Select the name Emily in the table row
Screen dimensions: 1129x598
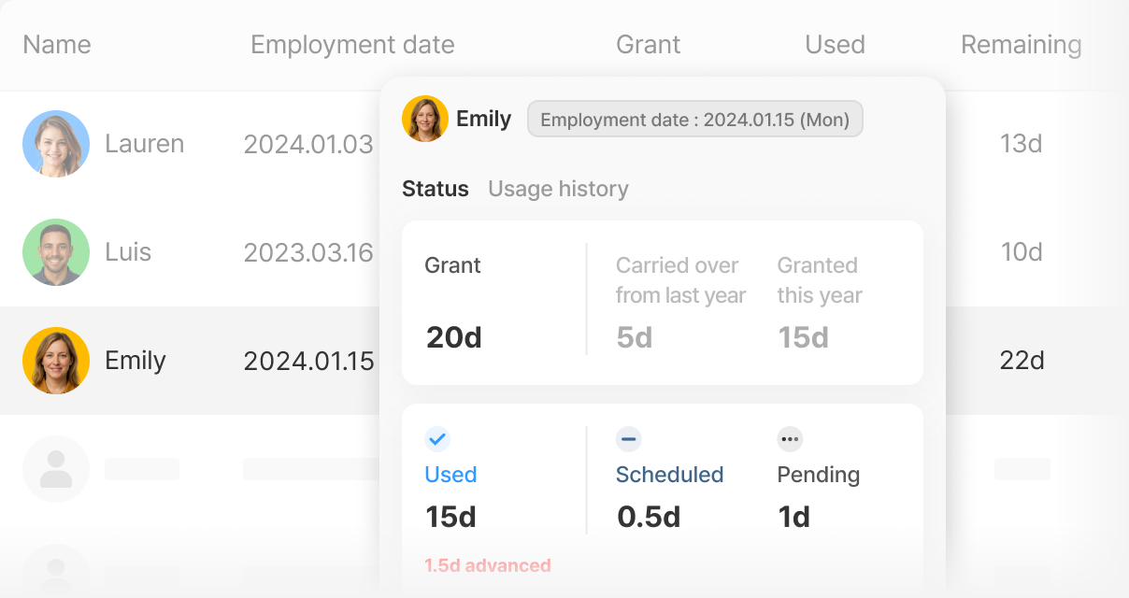136,361
